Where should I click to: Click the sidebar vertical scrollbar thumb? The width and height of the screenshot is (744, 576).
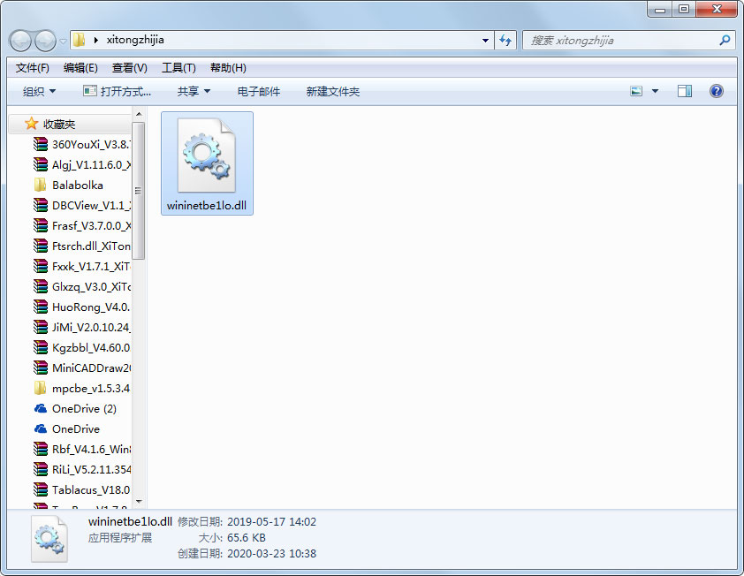tap(138, 190)
